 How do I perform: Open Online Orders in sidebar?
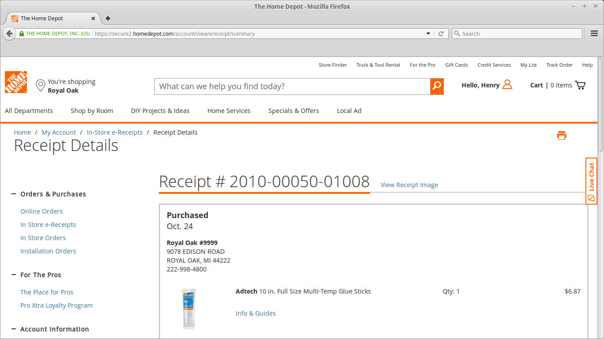(x=42, y=211)
